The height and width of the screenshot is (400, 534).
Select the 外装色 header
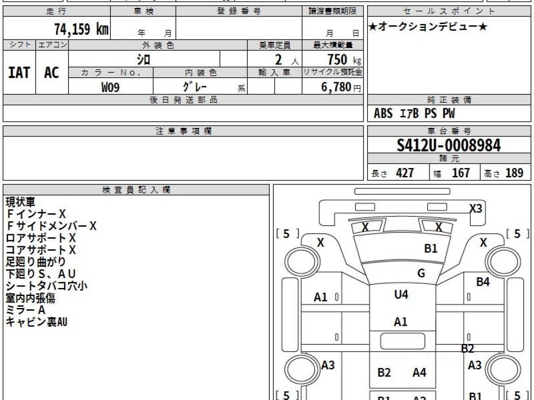pyautogui.click(x=158, y=45)
